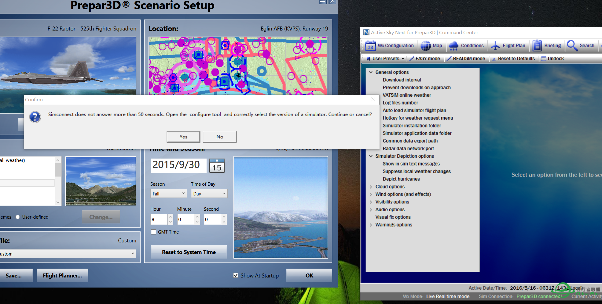602x304 pixels.
Task: Select VATSIM online weather option
Action: click(407, 95)
